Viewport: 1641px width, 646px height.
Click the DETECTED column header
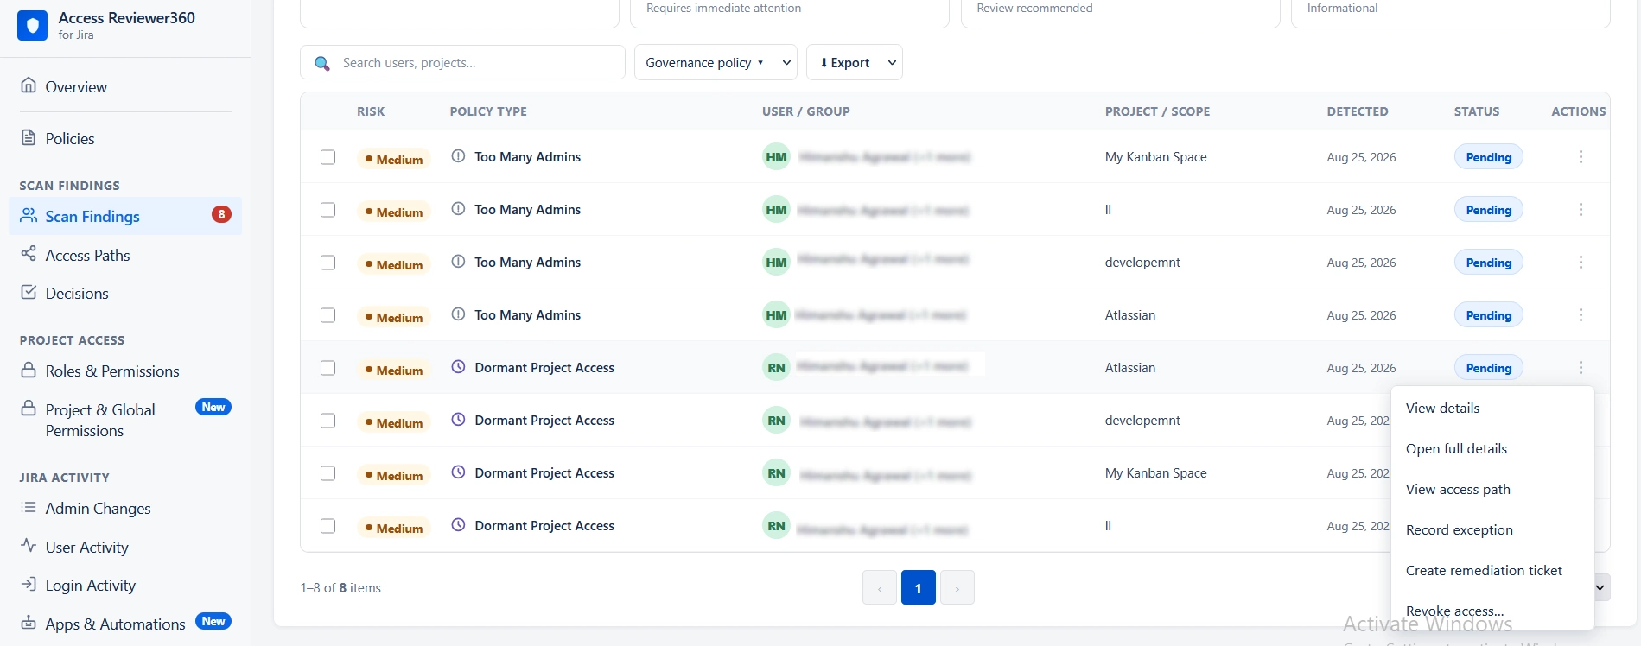click(x=1358, y=111)
